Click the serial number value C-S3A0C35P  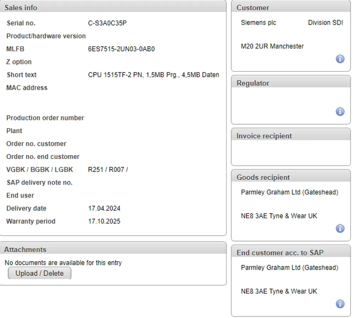(x=107, y=23)
